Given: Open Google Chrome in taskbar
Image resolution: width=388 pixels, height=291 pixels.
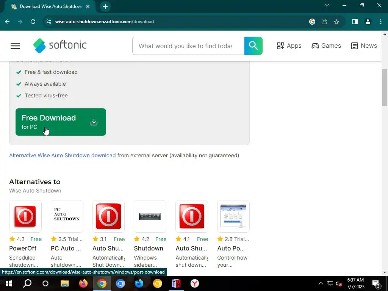Looking at the screenshot, I should 102,283.
